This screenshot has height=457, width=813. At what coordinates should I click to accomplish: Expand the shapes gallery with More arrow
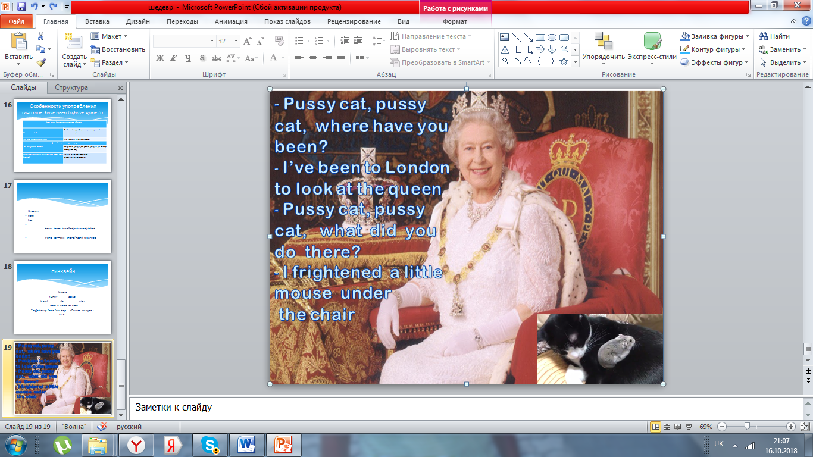(576, 62)
